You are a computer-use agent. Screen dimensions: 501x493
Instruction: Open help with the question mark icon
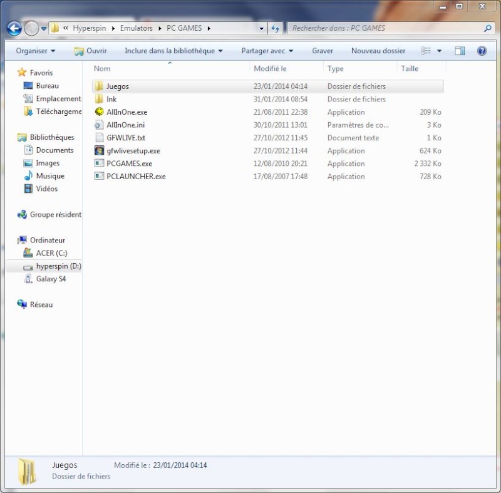(x=482, y=51)
